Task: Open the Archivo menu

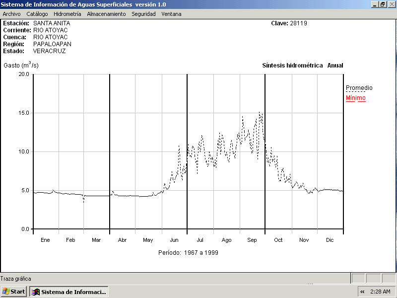Action: click(11, 14)
